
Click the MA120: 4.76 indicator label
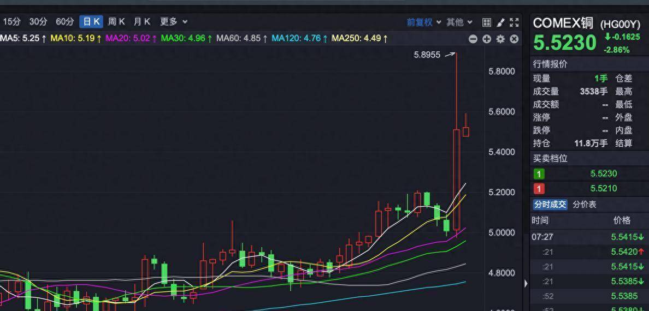(300, 38)
